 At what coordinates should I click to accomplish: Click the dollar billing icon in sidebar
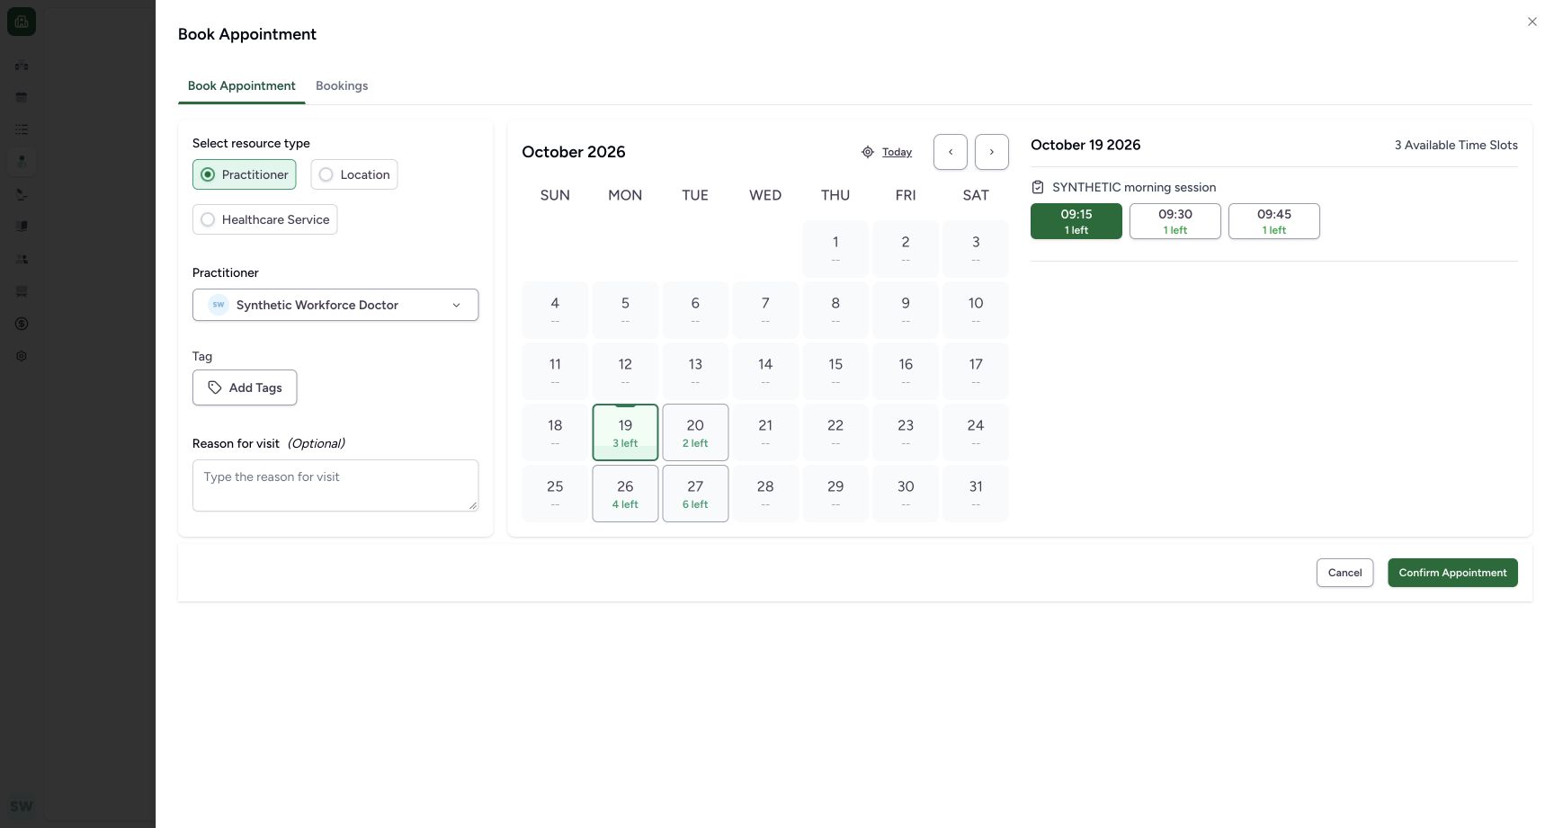pos(22,324)
